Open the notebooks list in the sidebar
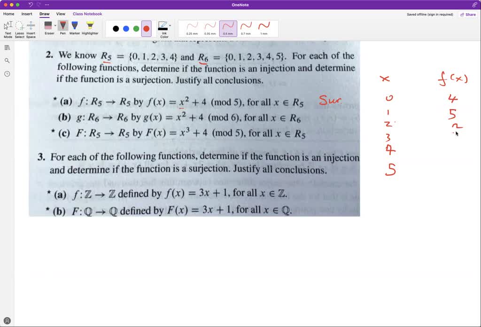The image size is (481, 327). point(6,47)
